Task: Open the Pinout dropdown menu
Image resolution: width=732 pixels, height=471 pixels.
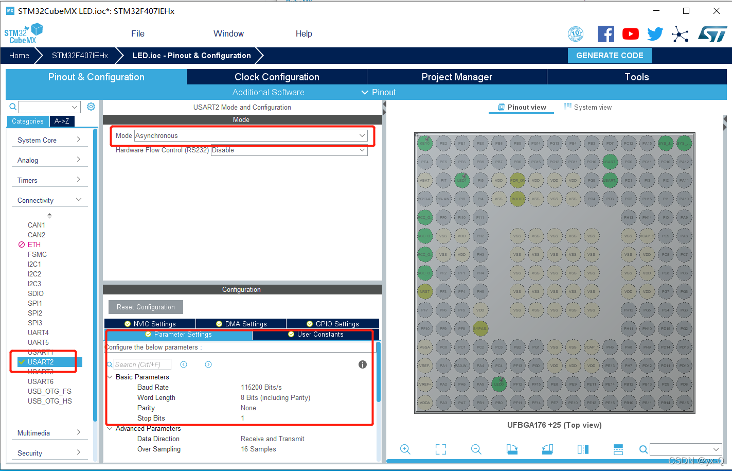Action: point(379,92)
